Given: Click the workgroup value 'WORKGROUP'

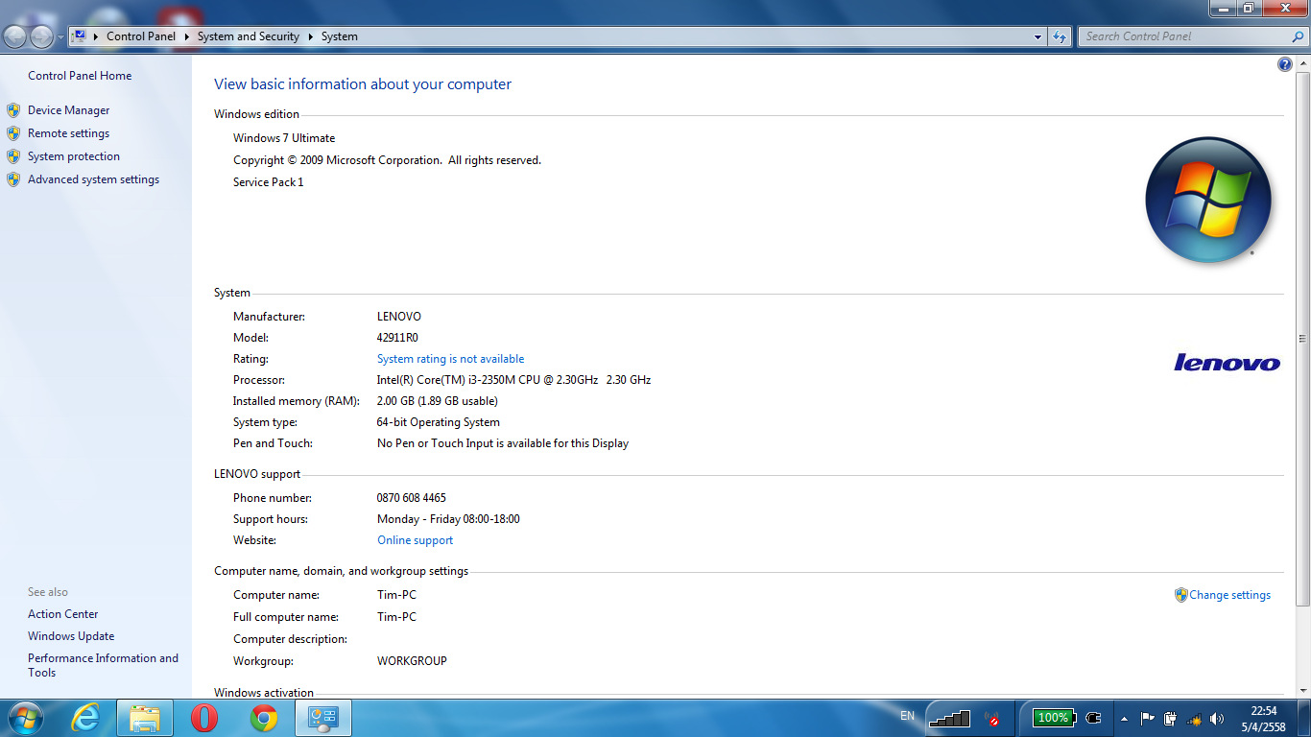Looking at the screenshot, I should point(412,661).
